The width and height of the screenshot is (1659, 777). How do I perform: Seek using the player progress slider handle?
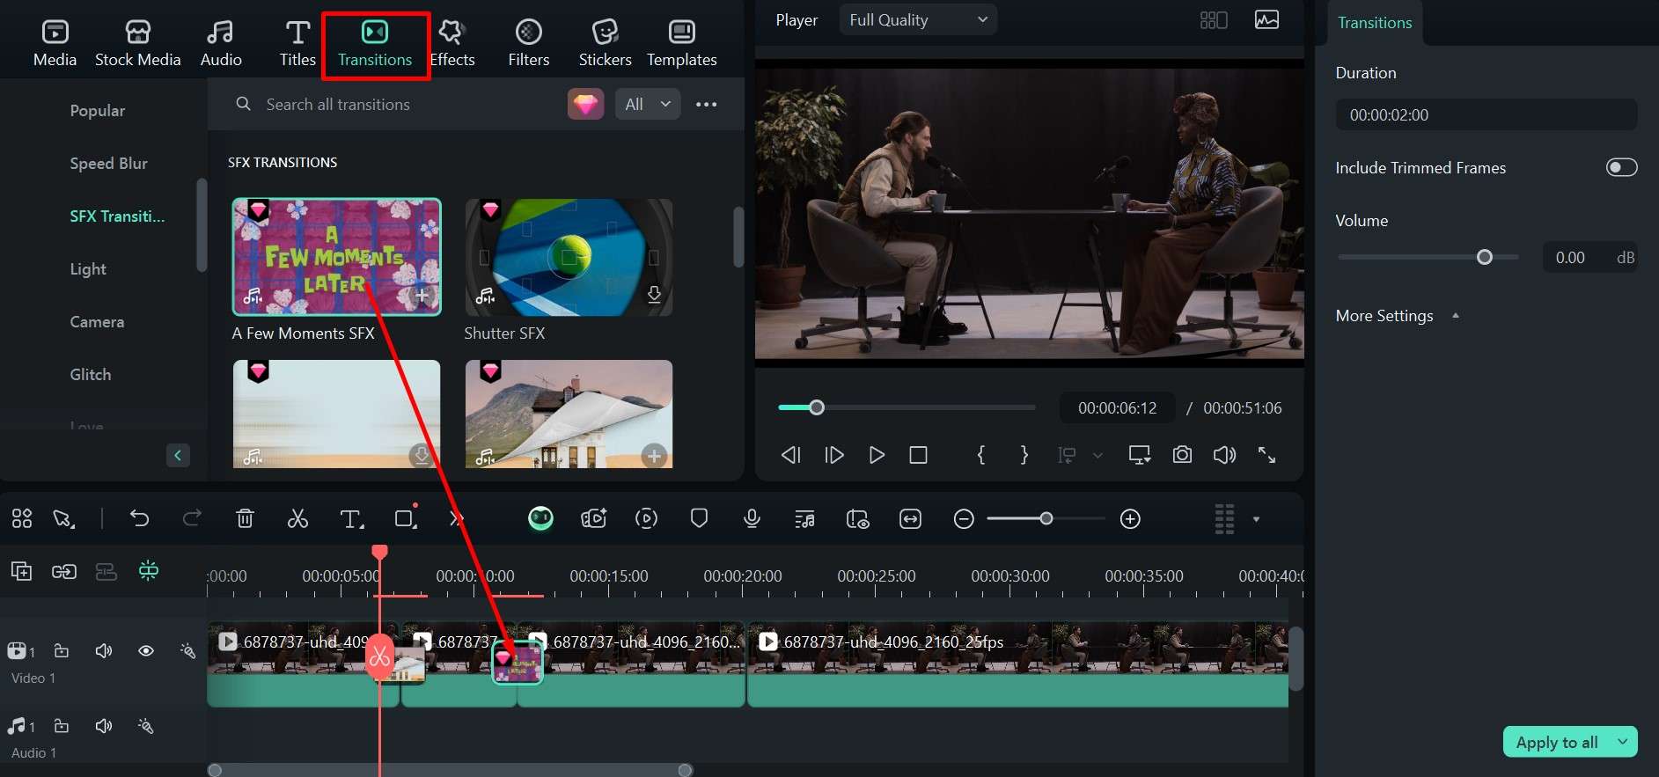[x=817, y=407]
